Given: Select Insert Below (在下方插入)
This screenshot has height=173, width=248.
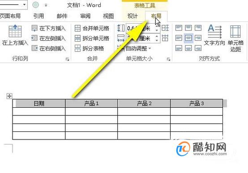Looking at the screenshot, I should point(48,29).
